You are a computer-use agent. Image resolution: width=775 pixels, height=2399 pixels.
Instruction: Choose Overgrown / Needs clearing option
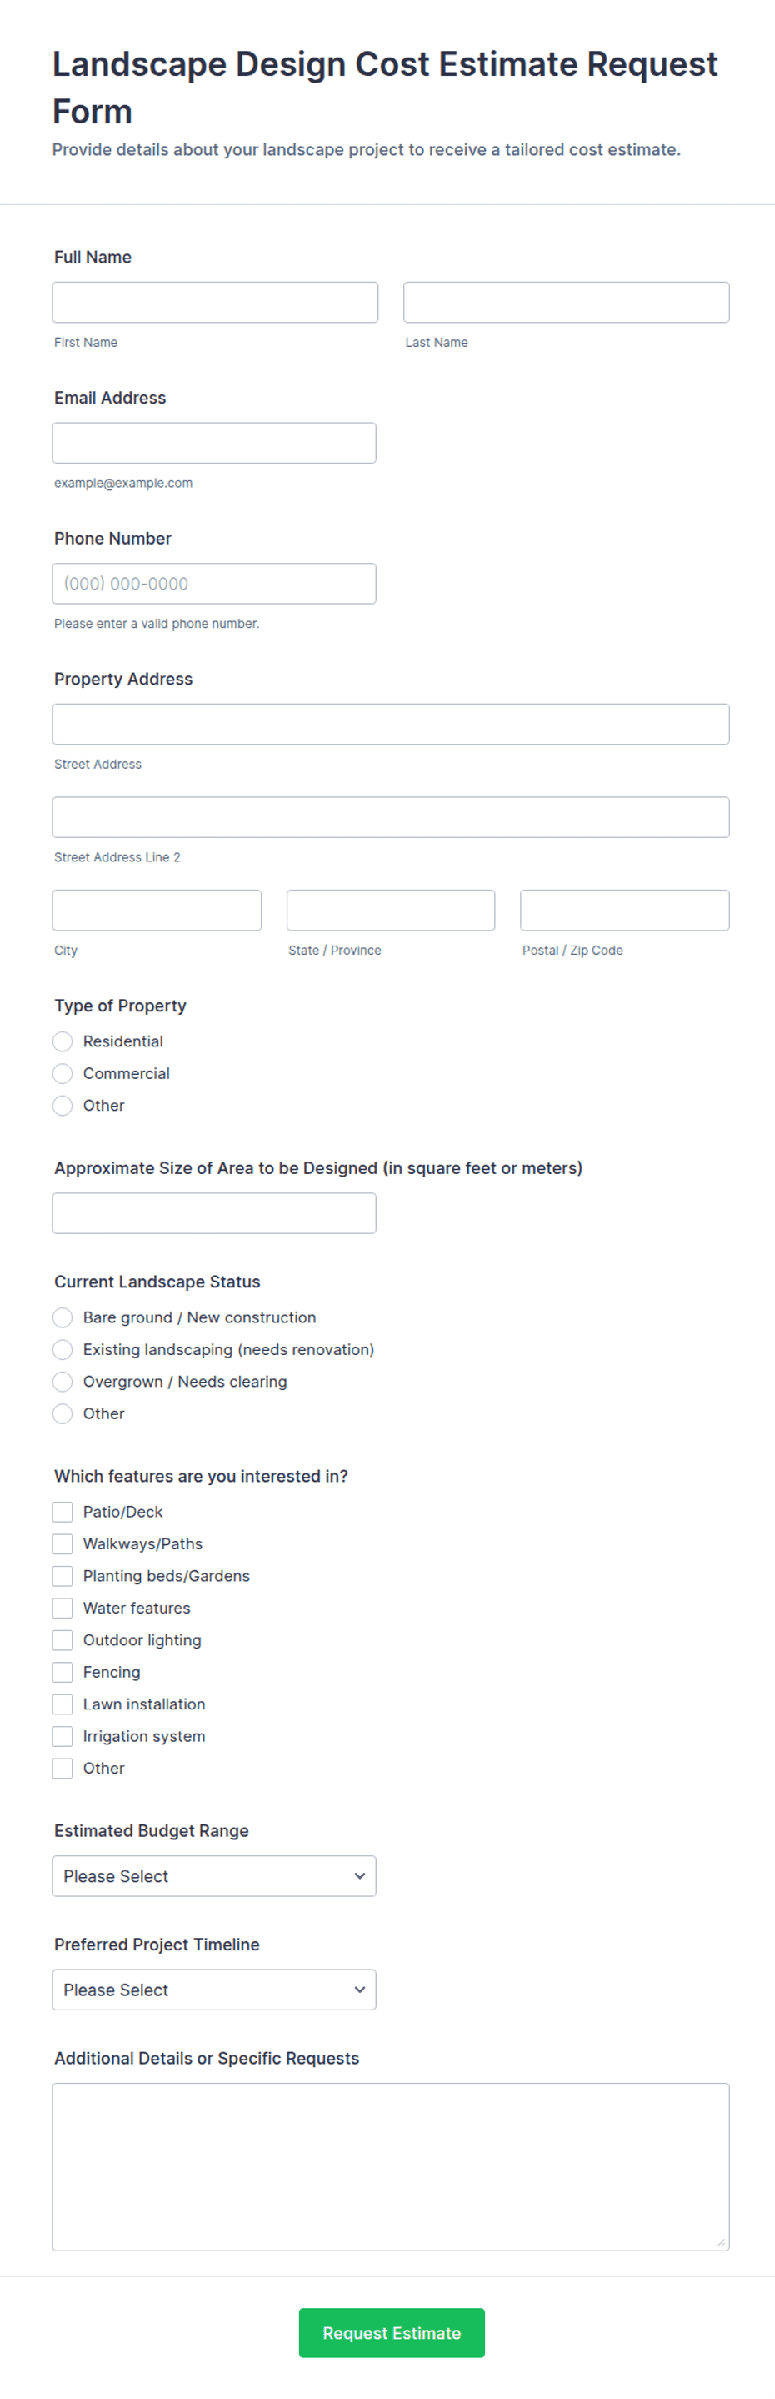(62, 1381)
